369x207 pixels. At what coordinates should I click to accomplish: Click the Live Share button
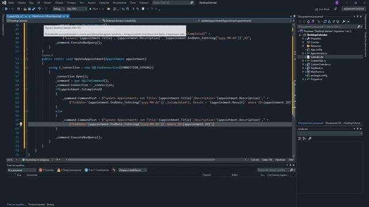point(322,9)
